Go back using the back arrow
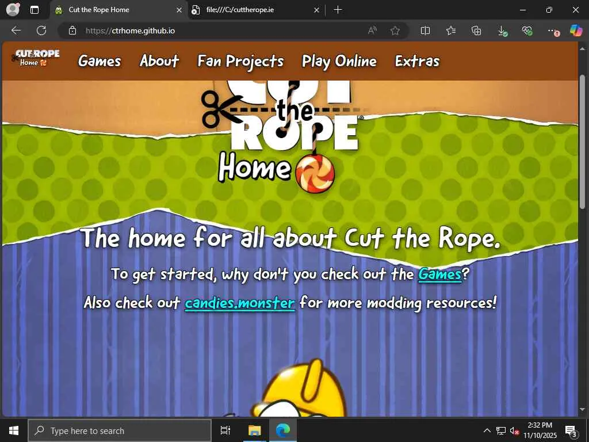Screen dimensions: 589x442 (16, 31)
